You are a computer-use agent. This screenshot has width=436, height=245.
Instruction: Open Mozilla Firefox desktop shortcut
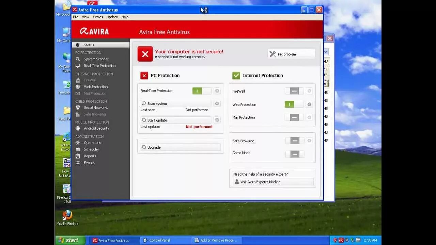pos(67,218)
